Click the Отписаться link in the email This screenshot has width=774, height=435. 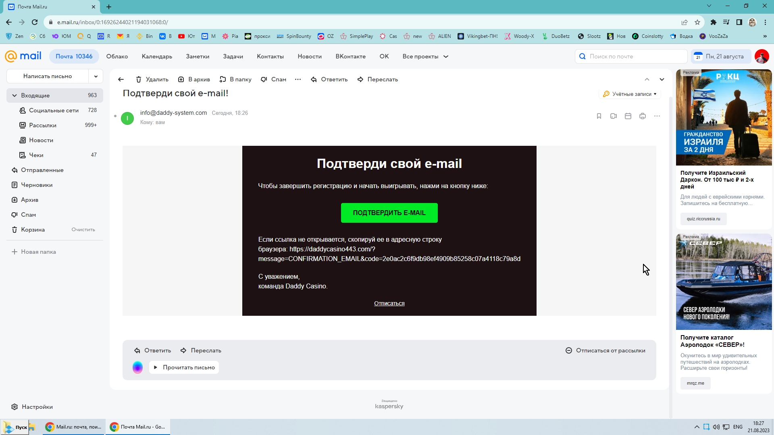pos(389,303)
